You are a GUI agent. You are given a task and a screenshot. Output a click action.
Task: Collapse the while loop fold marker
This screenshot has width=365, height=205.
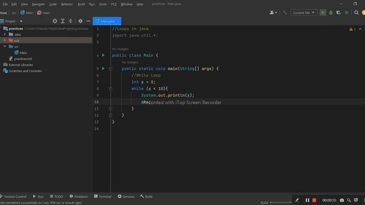pos(111,89)
